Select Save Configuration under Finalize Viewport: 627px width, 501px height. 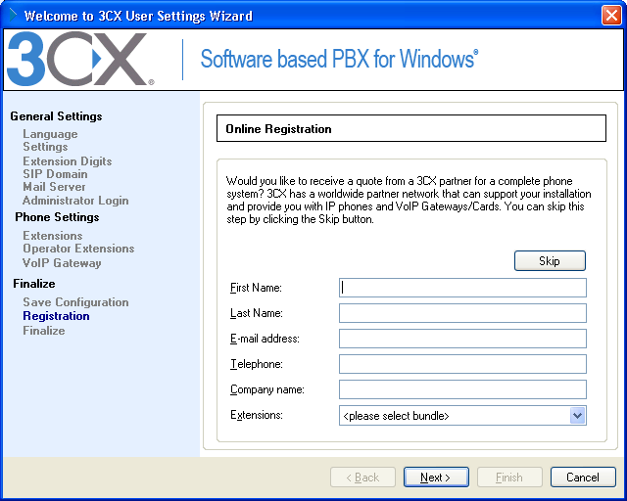coord(75,302)
